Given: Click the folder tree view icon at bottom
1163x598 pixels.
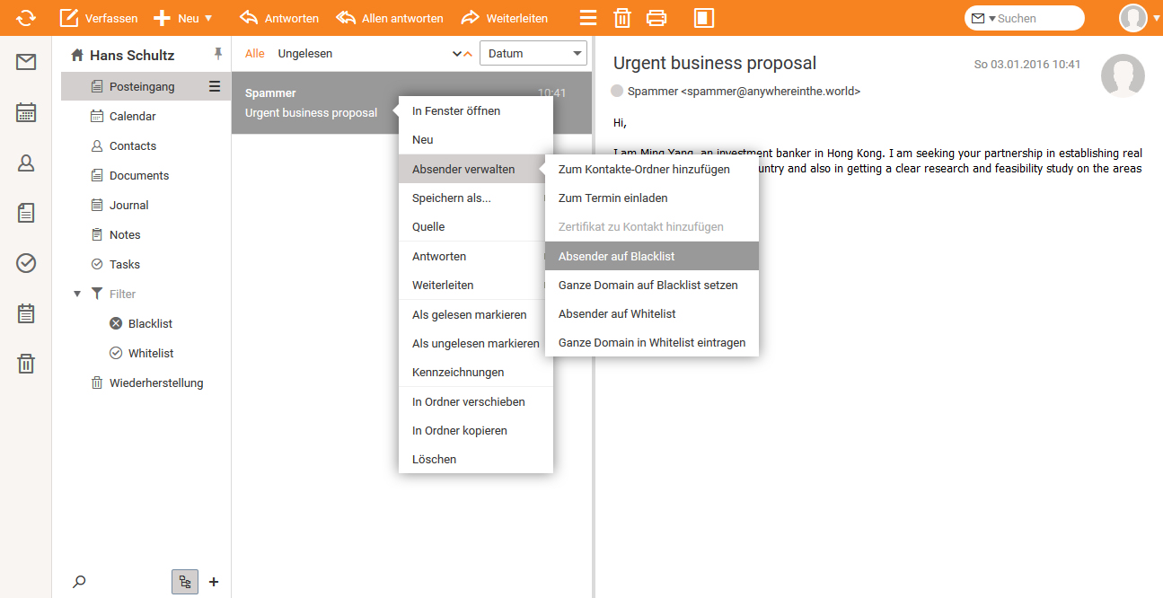Looking at the screenshot, I should pyautogui.click(x=184, y=582).
